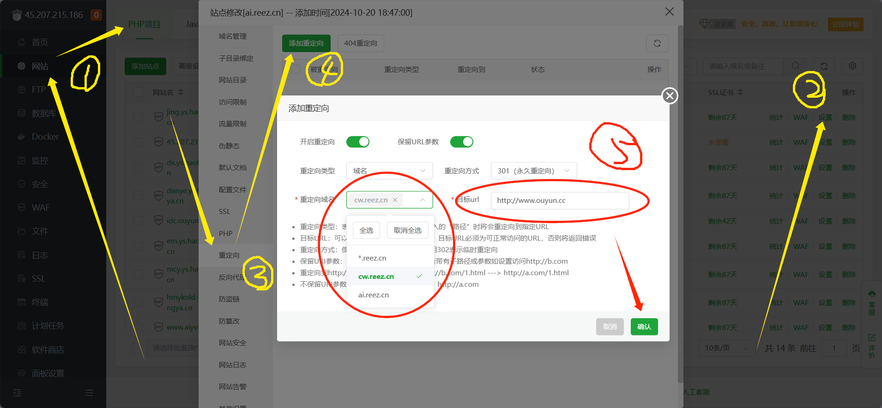The width and height of the screenshot is (882, 408).
Task: Click the green 添加重定向 button
Action: pyautogui.click(x=306, y=43)
